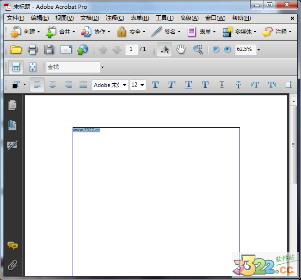The image size is (301, 280).
Task: Justify text alignment
Action: click(83, 85)
